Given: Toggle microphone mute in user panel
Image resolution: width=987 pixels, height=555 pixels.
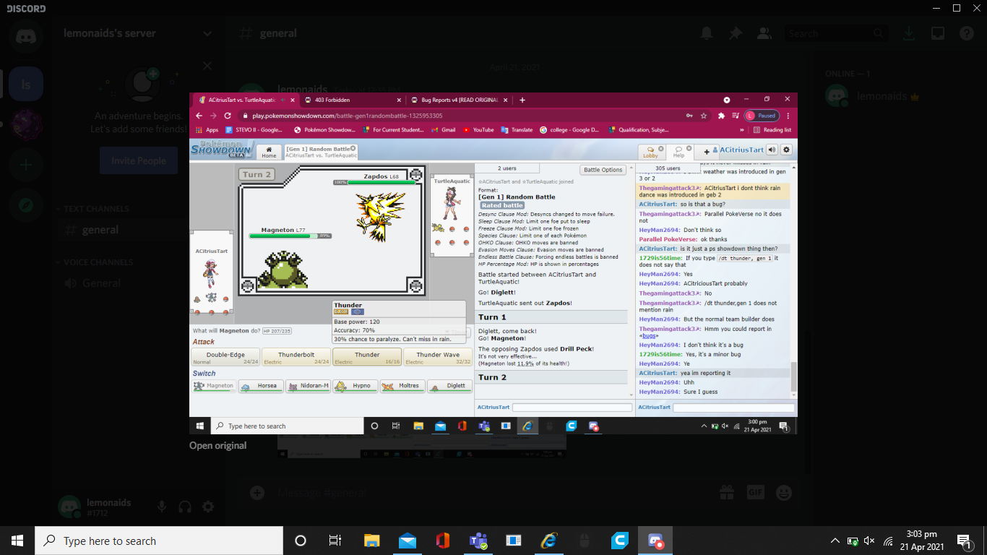Looking at the screenshot, I should tap(162, 507).
